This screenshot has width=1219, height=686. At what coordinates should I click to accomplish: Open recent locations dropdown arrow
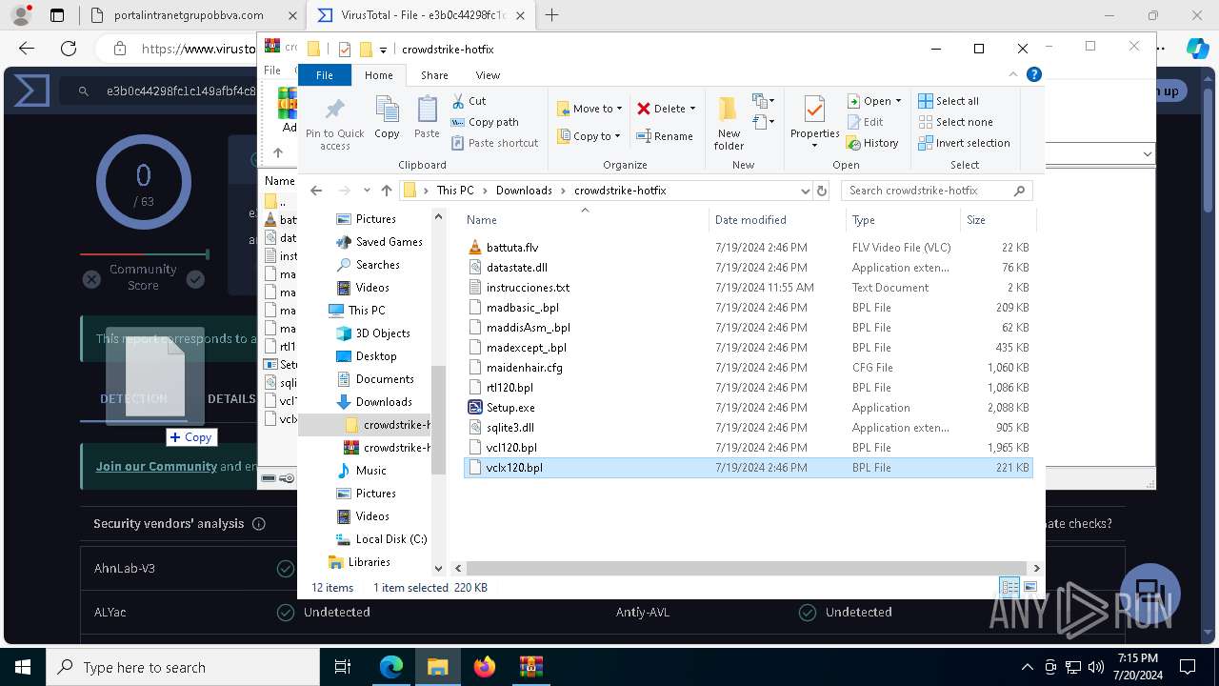click(x=367, y=191)
